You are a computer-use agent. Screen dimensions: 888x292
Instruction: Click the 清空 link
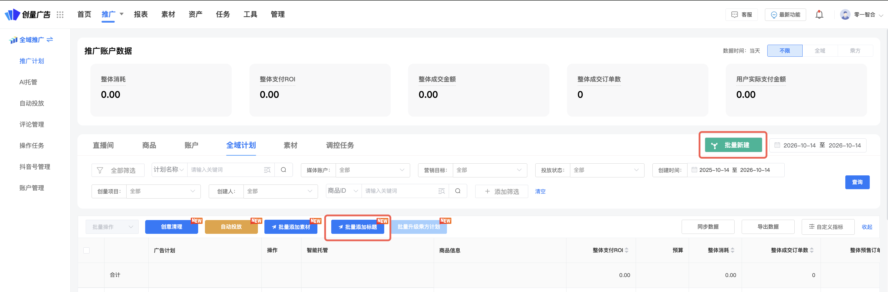(x=540, y=191)
